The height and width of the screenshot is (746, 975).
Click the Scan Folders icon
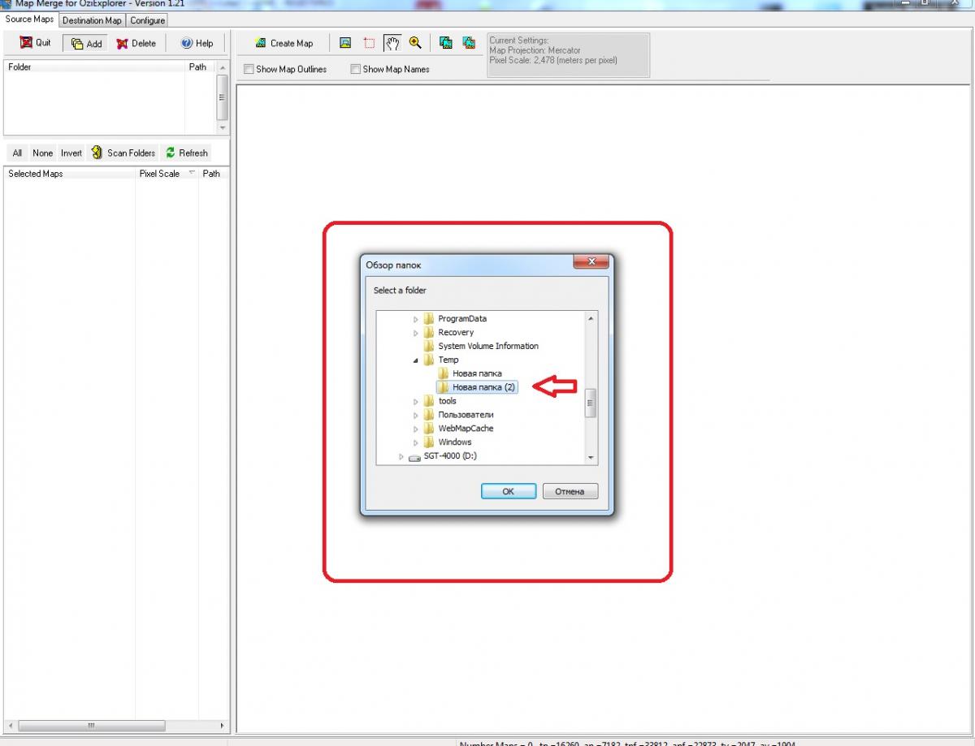coord(97,153)
